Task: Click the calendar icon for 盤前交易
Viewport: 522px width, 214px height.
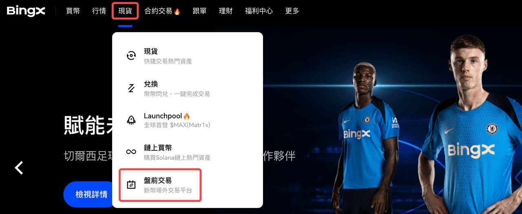Action: click(x=131, y=185)
